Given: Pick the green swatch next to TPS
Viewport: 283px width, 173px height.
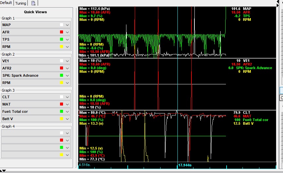Looking at the screenshot, I should (61, 39).
